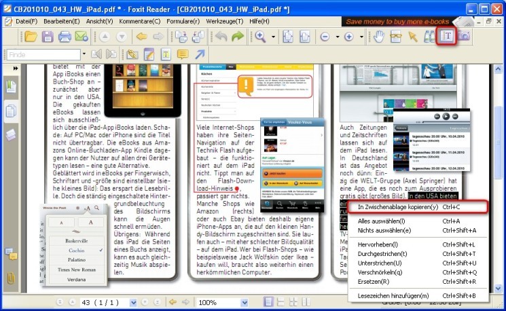Switch to continuous page layout
The height and width of the screenshot is (311, 506).
coord(281,302)
